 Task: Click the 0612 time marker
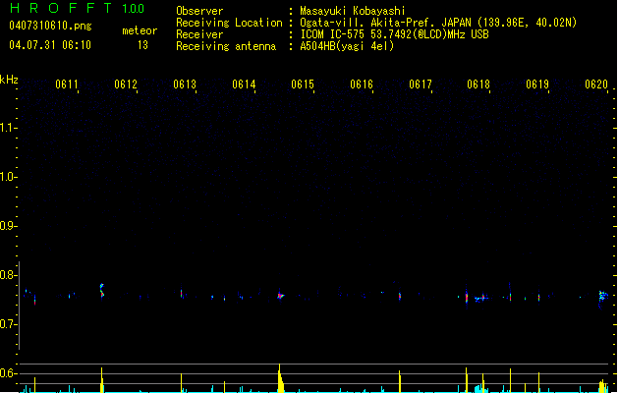[x=126, y=84]
